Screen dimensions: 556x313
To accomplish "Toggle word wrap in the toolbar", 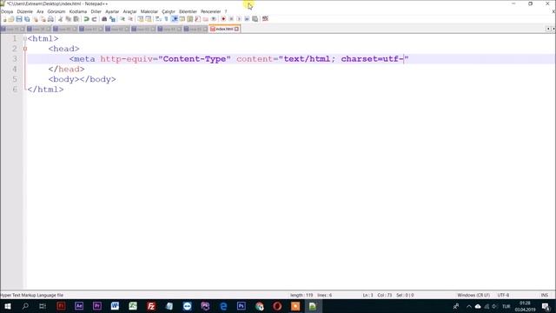I will [x=158, y=19].
